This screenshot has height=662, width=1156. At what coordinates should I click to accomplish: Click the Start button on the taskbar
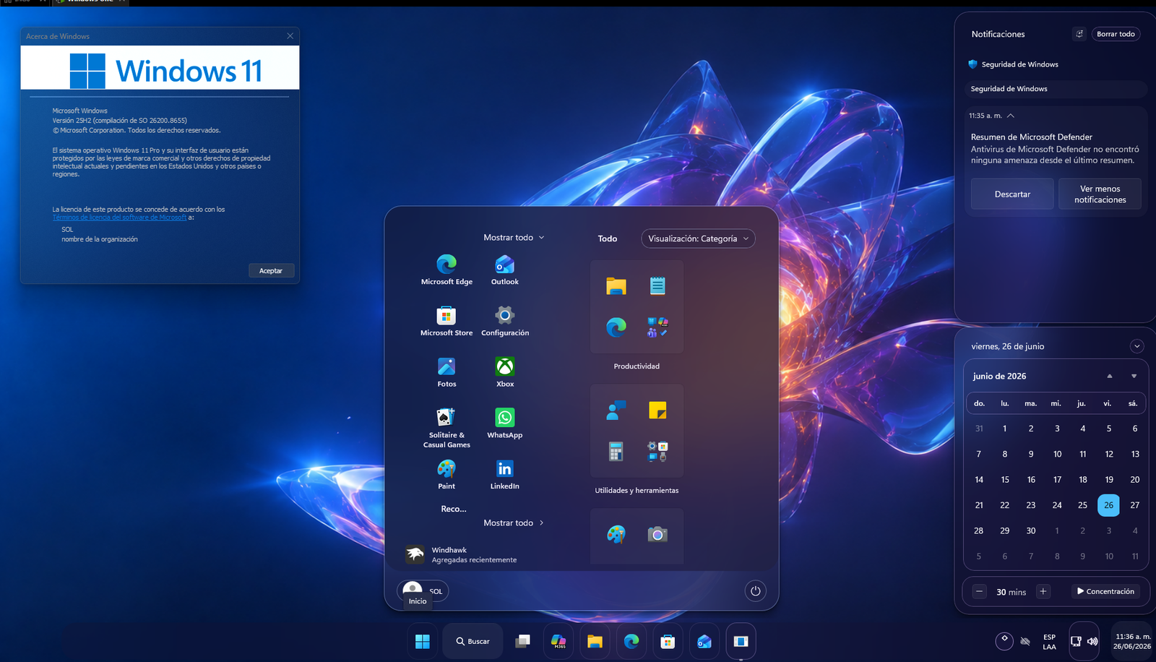click(x=423, y=641)
